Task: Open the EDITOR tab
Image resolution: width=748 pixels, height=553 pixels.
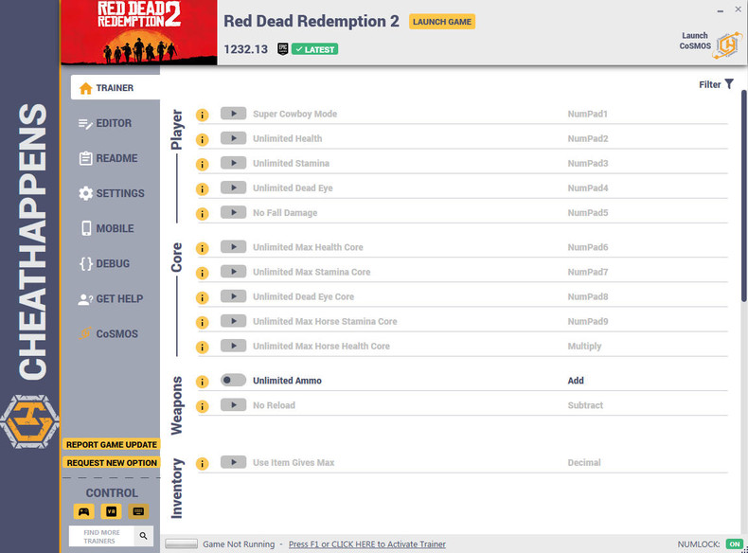Action: (x=105, y=123)
